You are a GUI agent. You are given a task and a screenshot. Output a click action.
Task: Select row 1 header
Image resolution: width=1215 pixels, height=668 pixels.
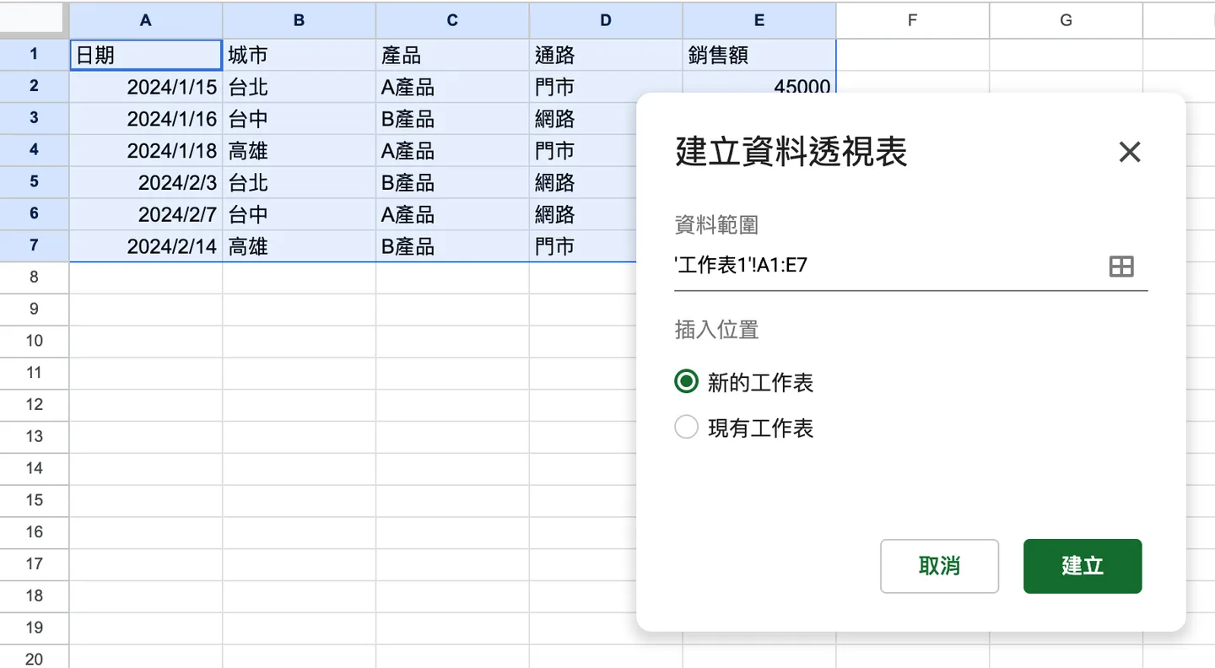click(x=34, y=55)
